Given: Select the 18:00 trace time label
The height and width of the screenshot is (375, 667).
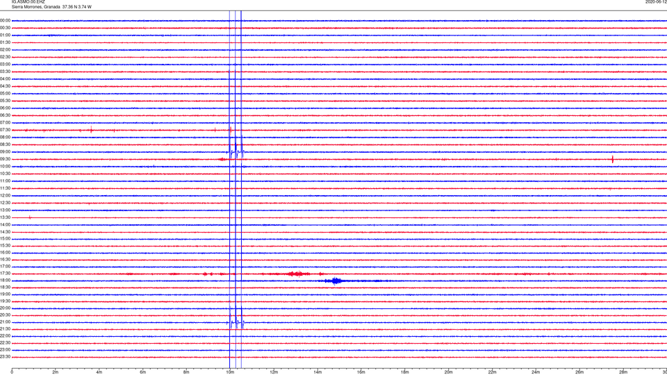Looking at the screenshot, I should 5,281.
